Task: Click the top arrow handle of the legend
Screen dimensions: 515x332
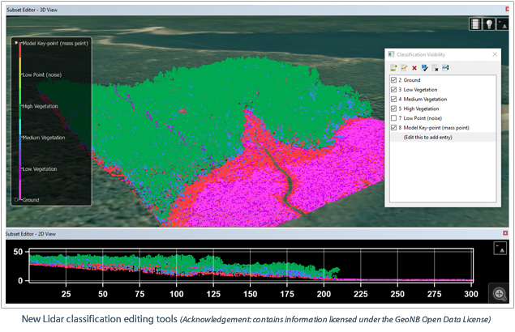Action: pyautogui.click(x=16, y=42)
